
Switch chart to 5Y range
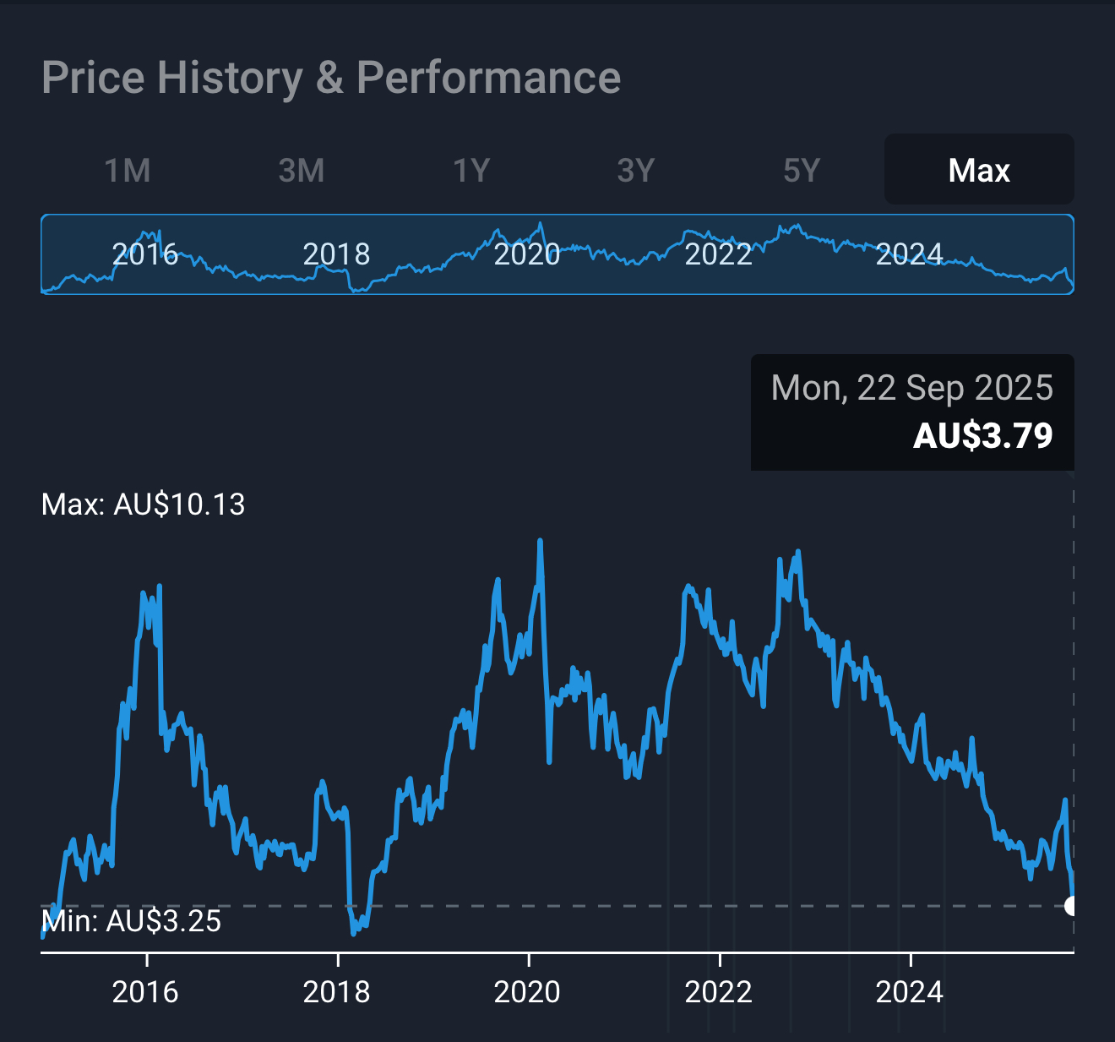[x=802, y=171]
